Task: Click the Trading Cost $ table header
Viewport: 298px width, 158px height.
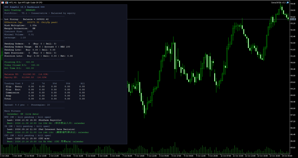Action: [14, 83]
